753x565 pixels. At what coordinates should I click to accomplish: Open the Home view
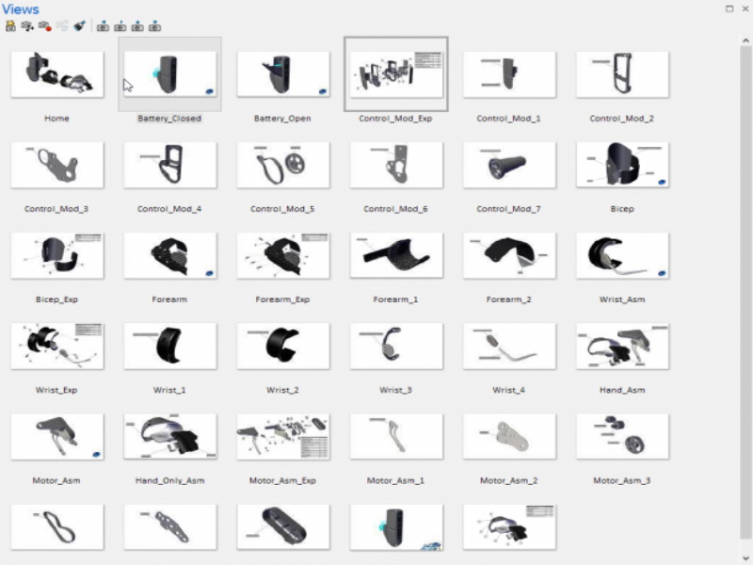(x=56, y=75)
